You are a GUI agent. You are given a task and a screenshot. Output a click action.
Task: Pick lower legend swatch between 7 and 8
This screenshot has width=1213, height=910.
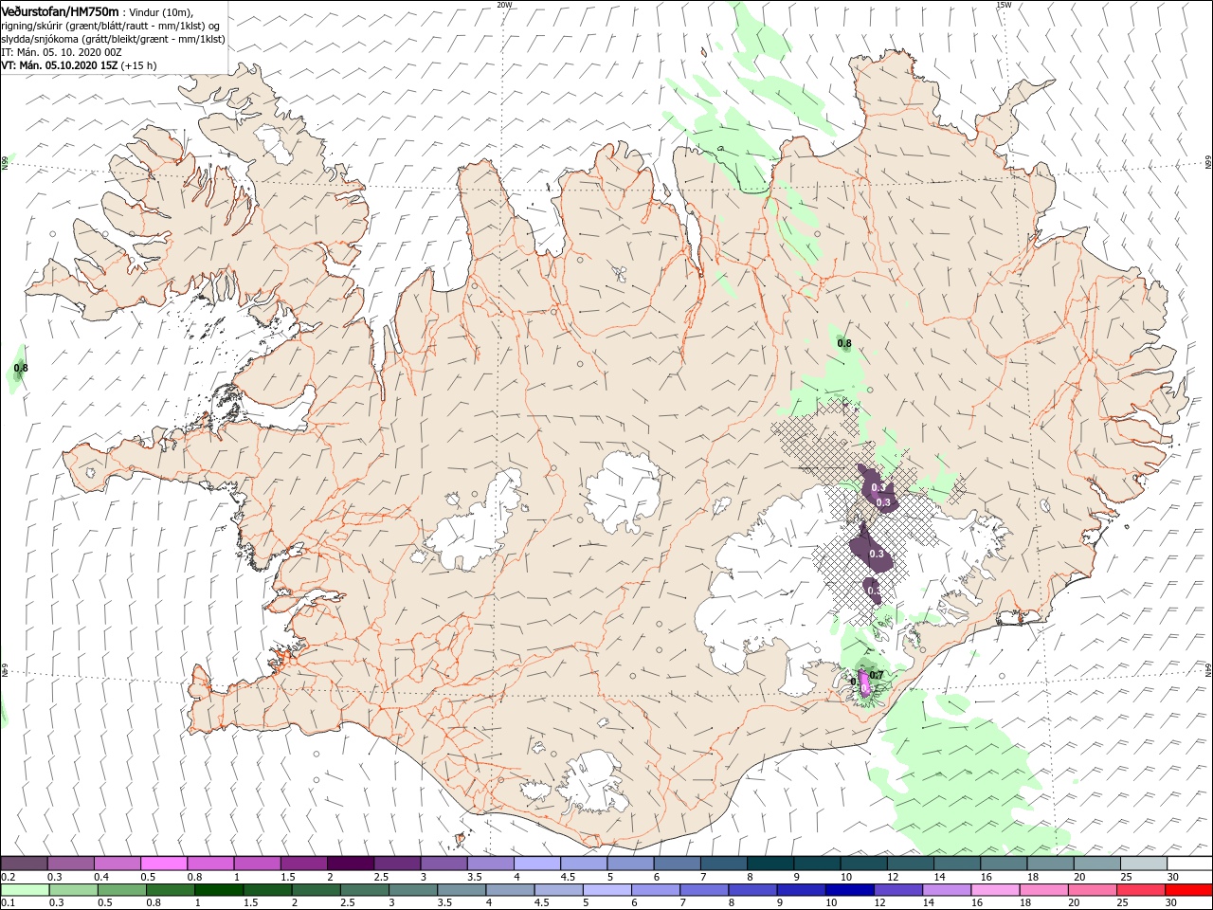point(704,890)
